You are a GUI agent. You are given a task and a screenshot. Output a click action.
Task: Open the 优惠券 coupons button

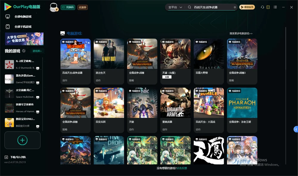83,7
